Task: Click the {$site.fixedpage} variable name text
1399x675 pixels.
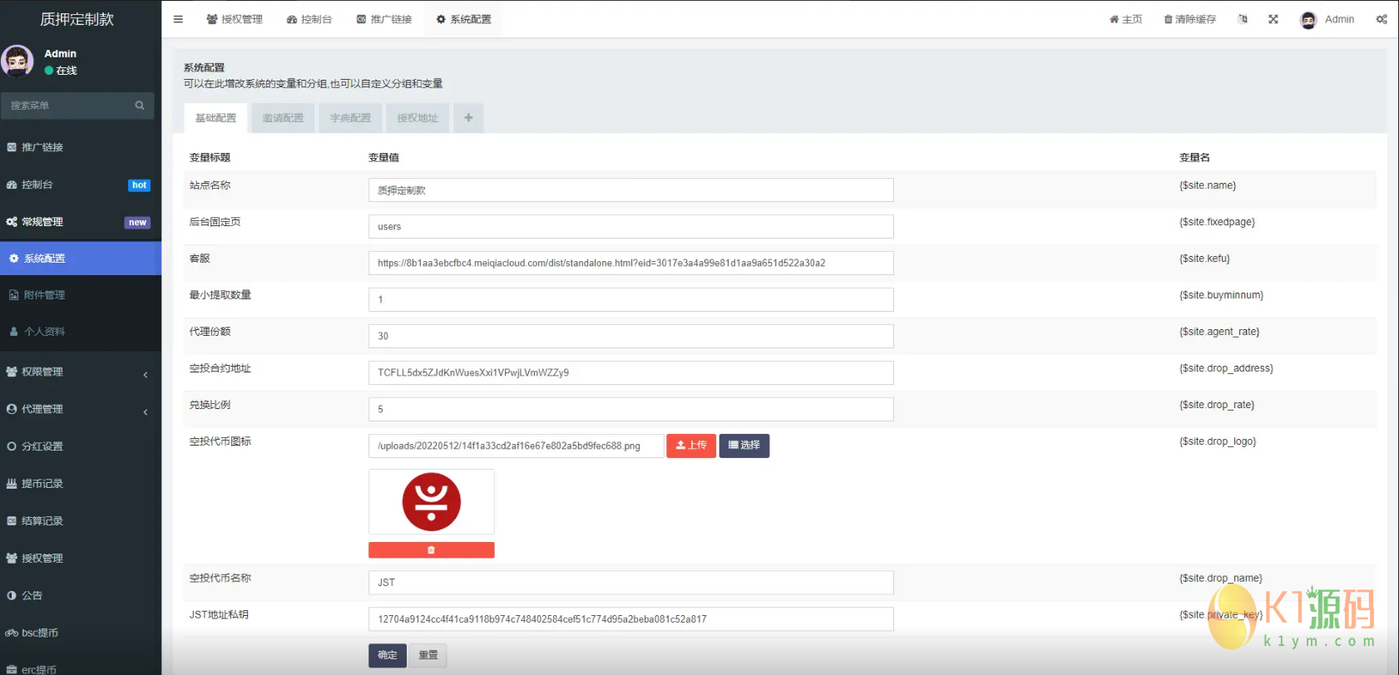Action: coord(1217,222)
